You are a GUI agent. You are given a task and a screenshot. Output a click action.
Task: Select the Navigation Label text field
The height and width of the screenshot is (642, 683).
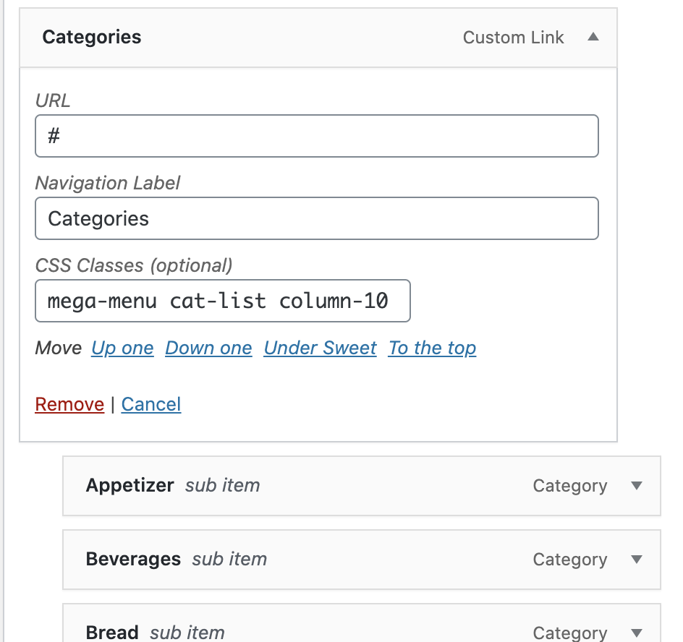pyautogui.click(x=316, y=218)
